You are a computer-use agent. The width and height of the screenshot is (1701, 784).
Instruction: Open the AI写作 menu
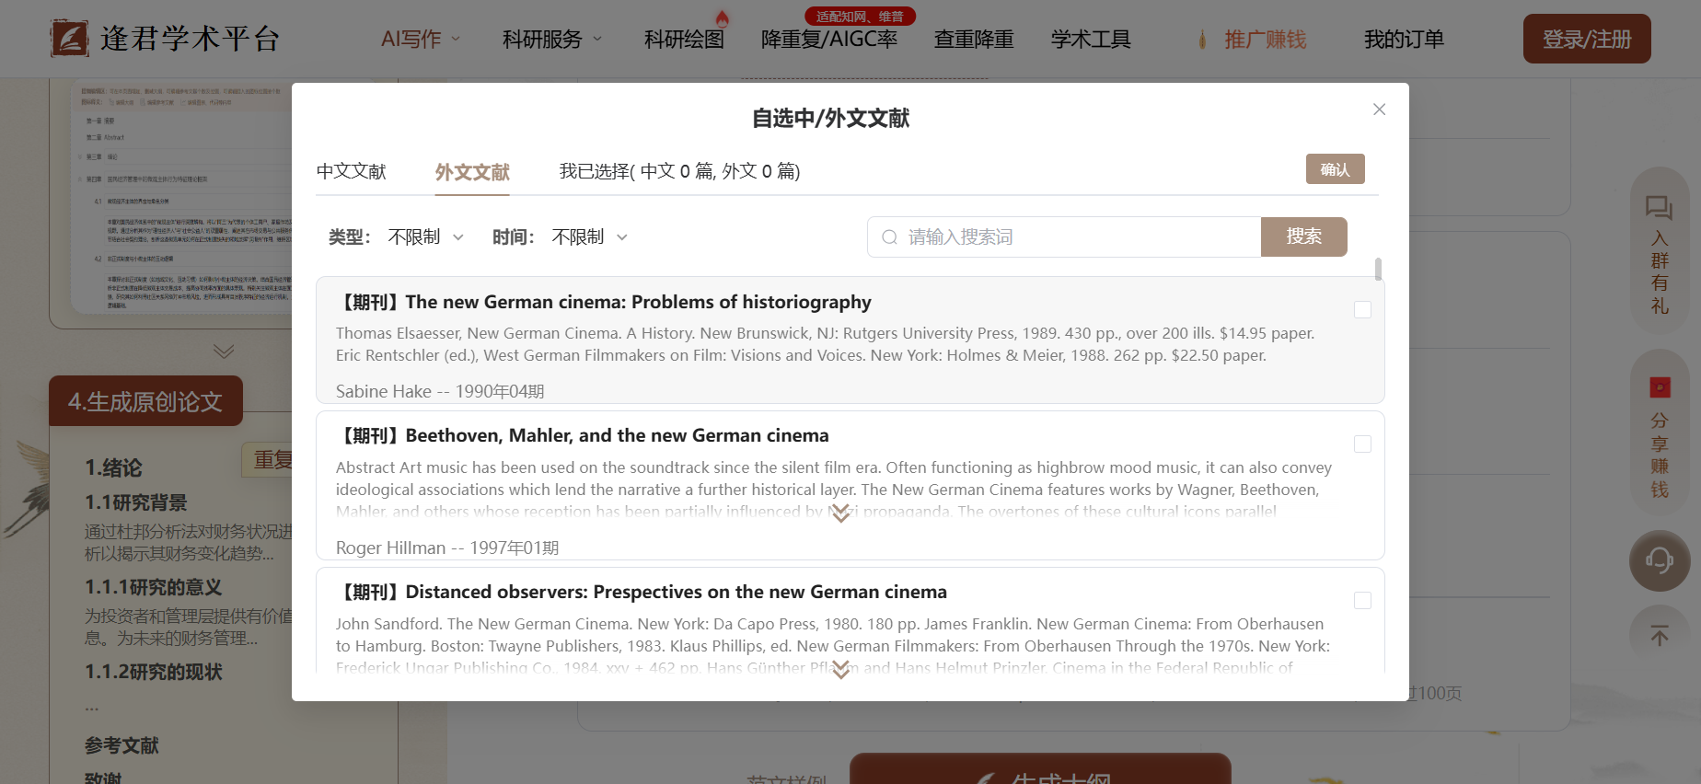[411, 39]
